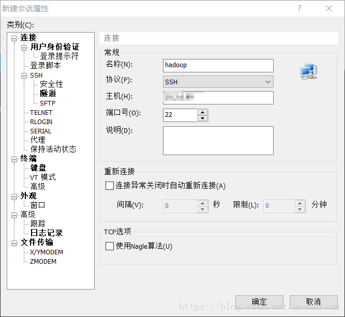The image size is (345, 317).
Task: Toggle 使用Nagle算法 checkbox
Action: click(x=110, y=246)
